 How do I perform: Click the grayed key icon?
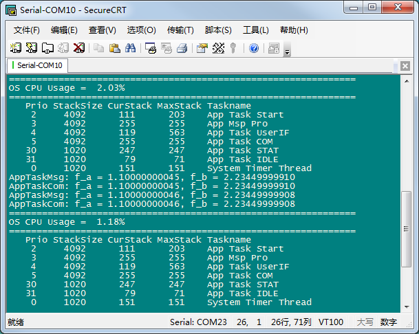[233, 48]
